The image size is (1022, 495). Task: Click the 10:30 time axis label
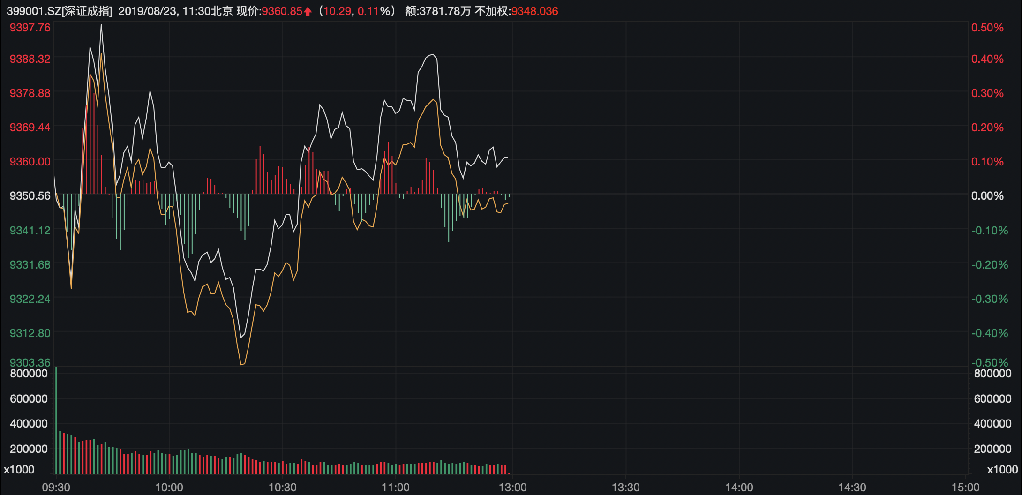pos(282,487)
